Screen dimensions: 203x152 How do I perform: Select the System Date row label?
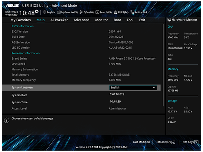[19, 95]
